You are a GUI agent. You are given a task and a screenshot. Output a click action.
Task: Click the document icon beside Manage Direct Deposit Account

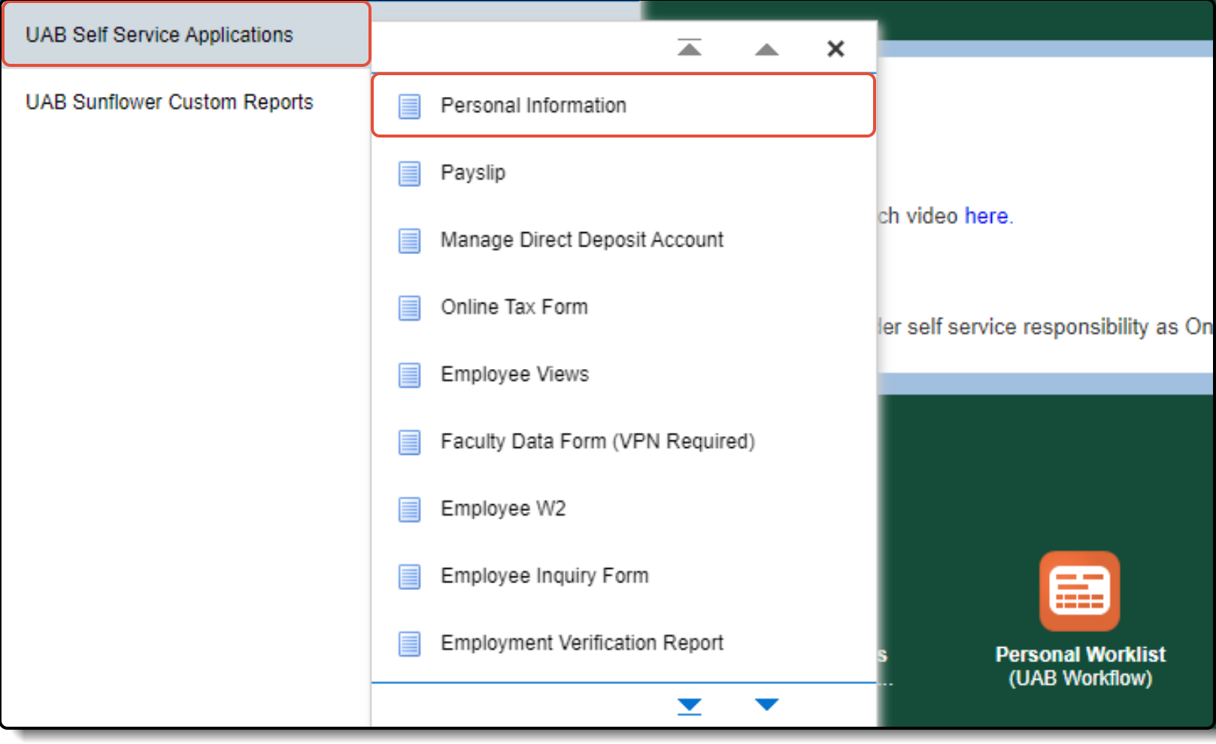pos(409,241)
